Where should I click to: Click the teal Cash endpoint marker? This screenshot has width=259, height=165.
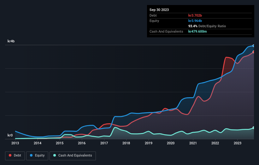(x=254, y=128)
